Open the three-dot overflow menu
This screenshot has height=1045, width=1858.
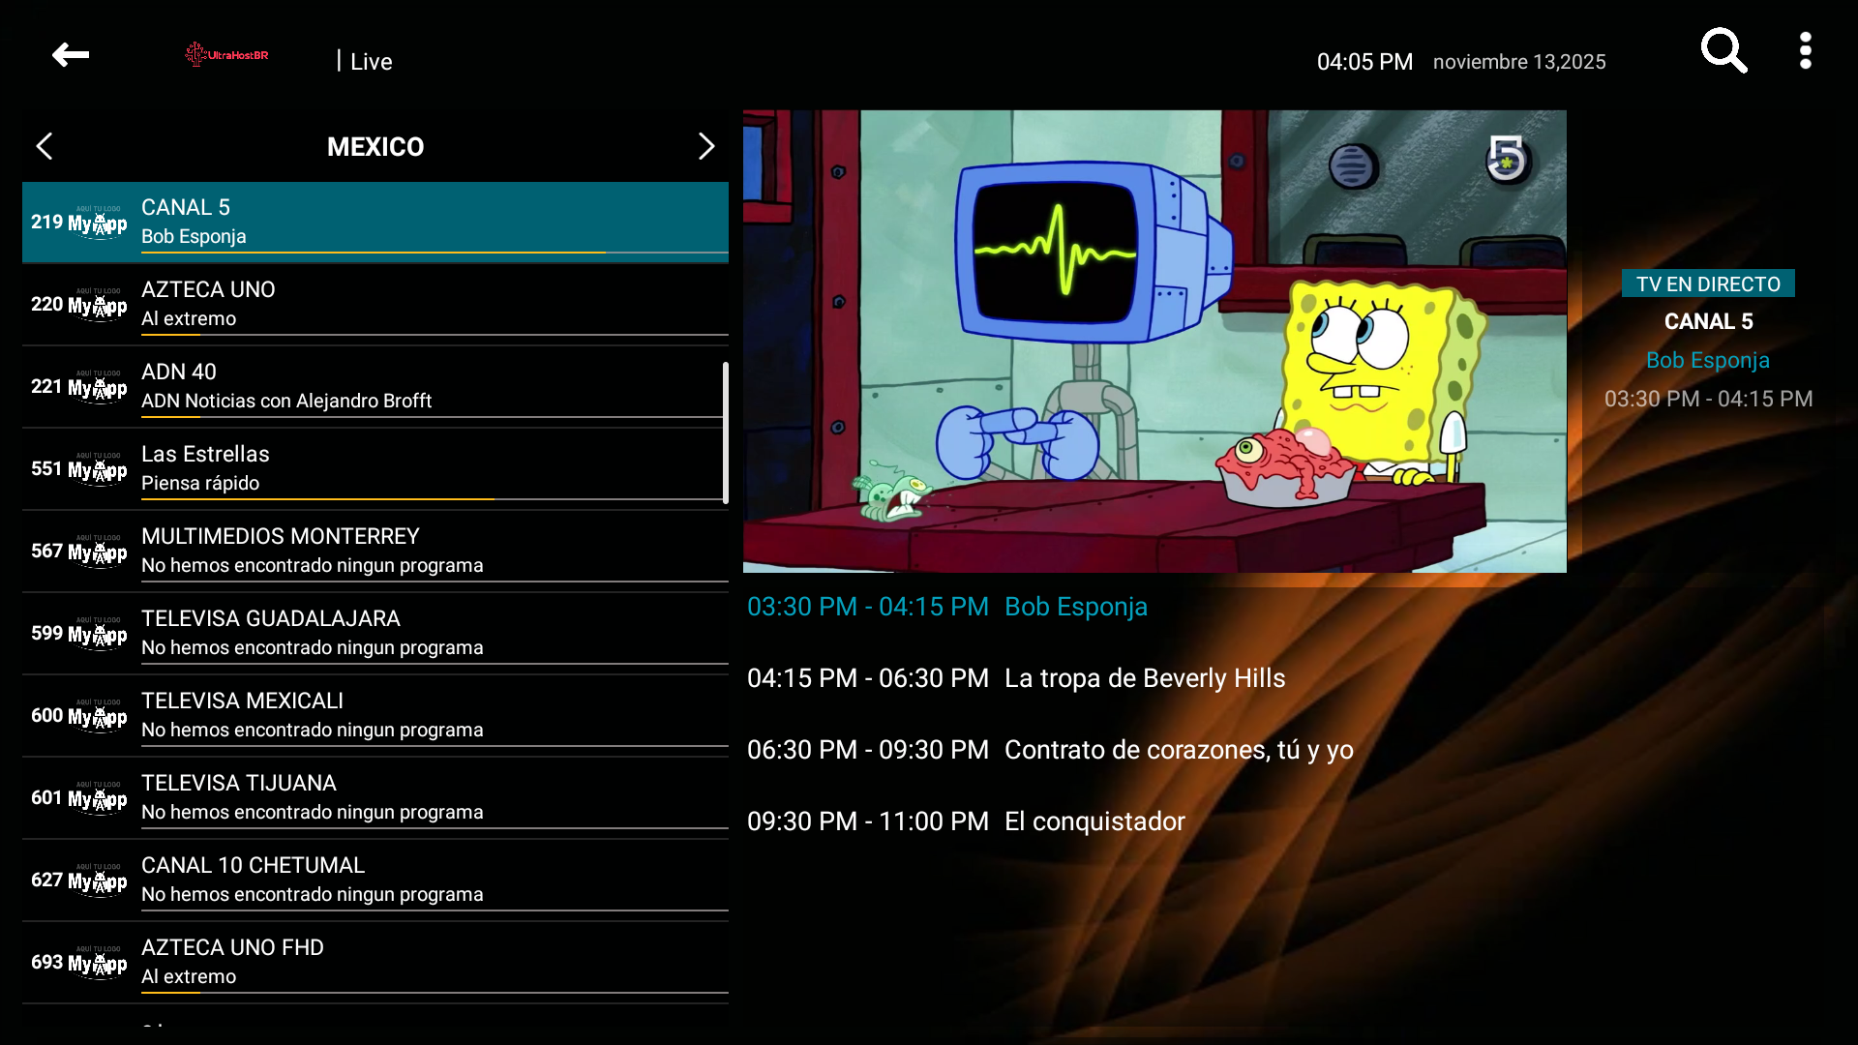click(x=1805, y=51)
